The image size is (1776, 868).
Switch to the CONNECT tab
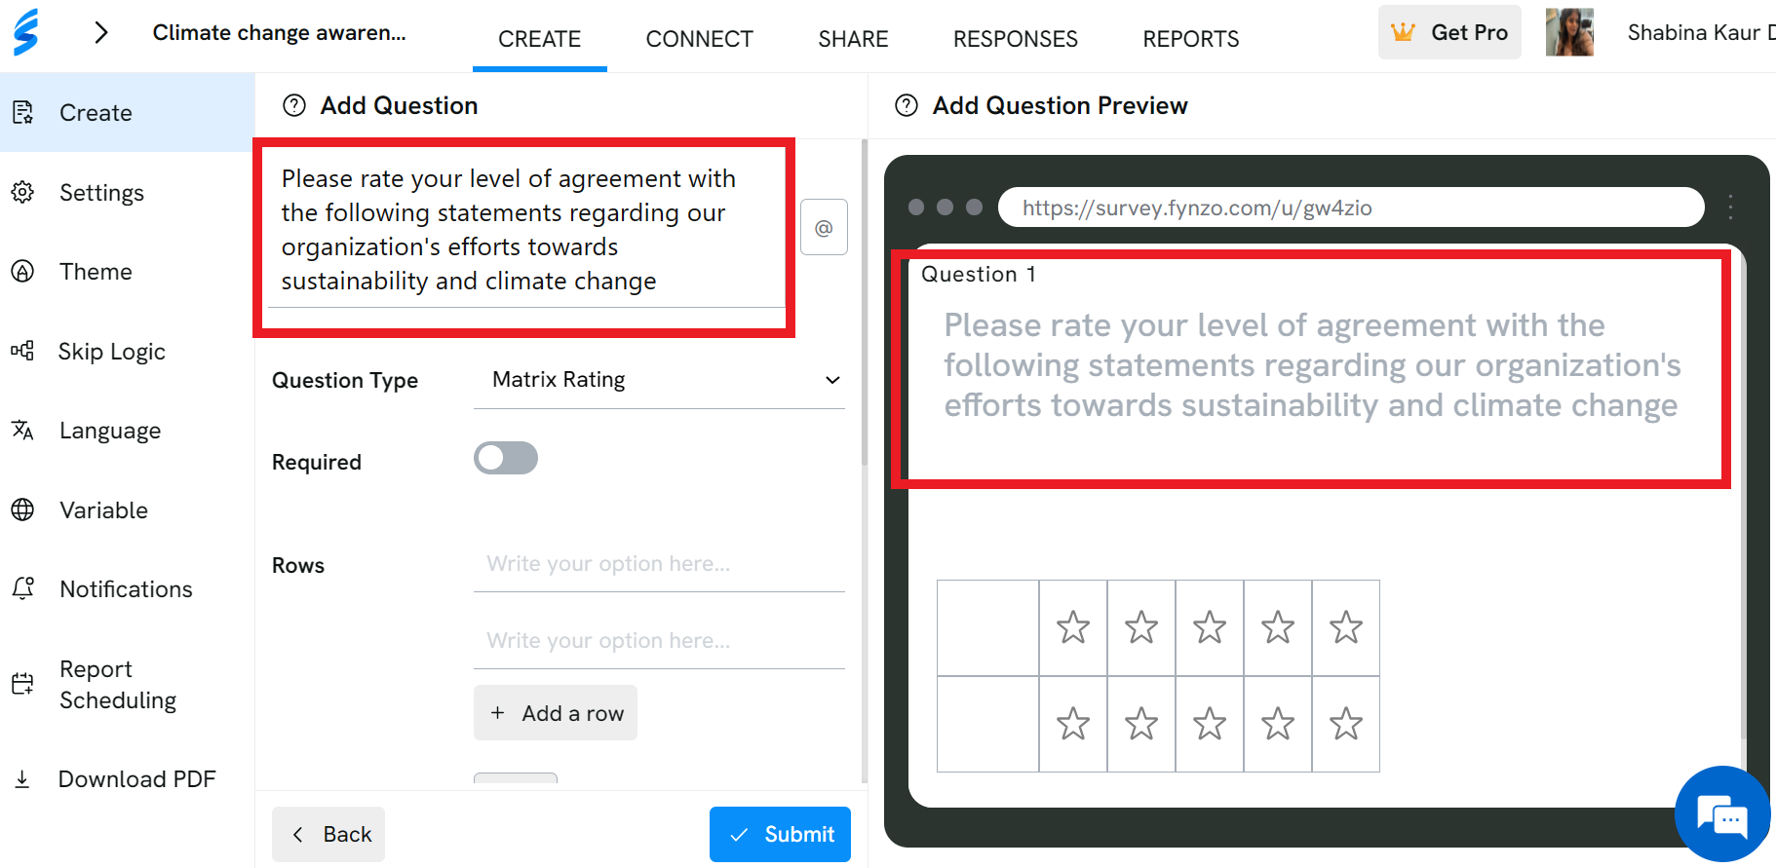tap(700, 39)
